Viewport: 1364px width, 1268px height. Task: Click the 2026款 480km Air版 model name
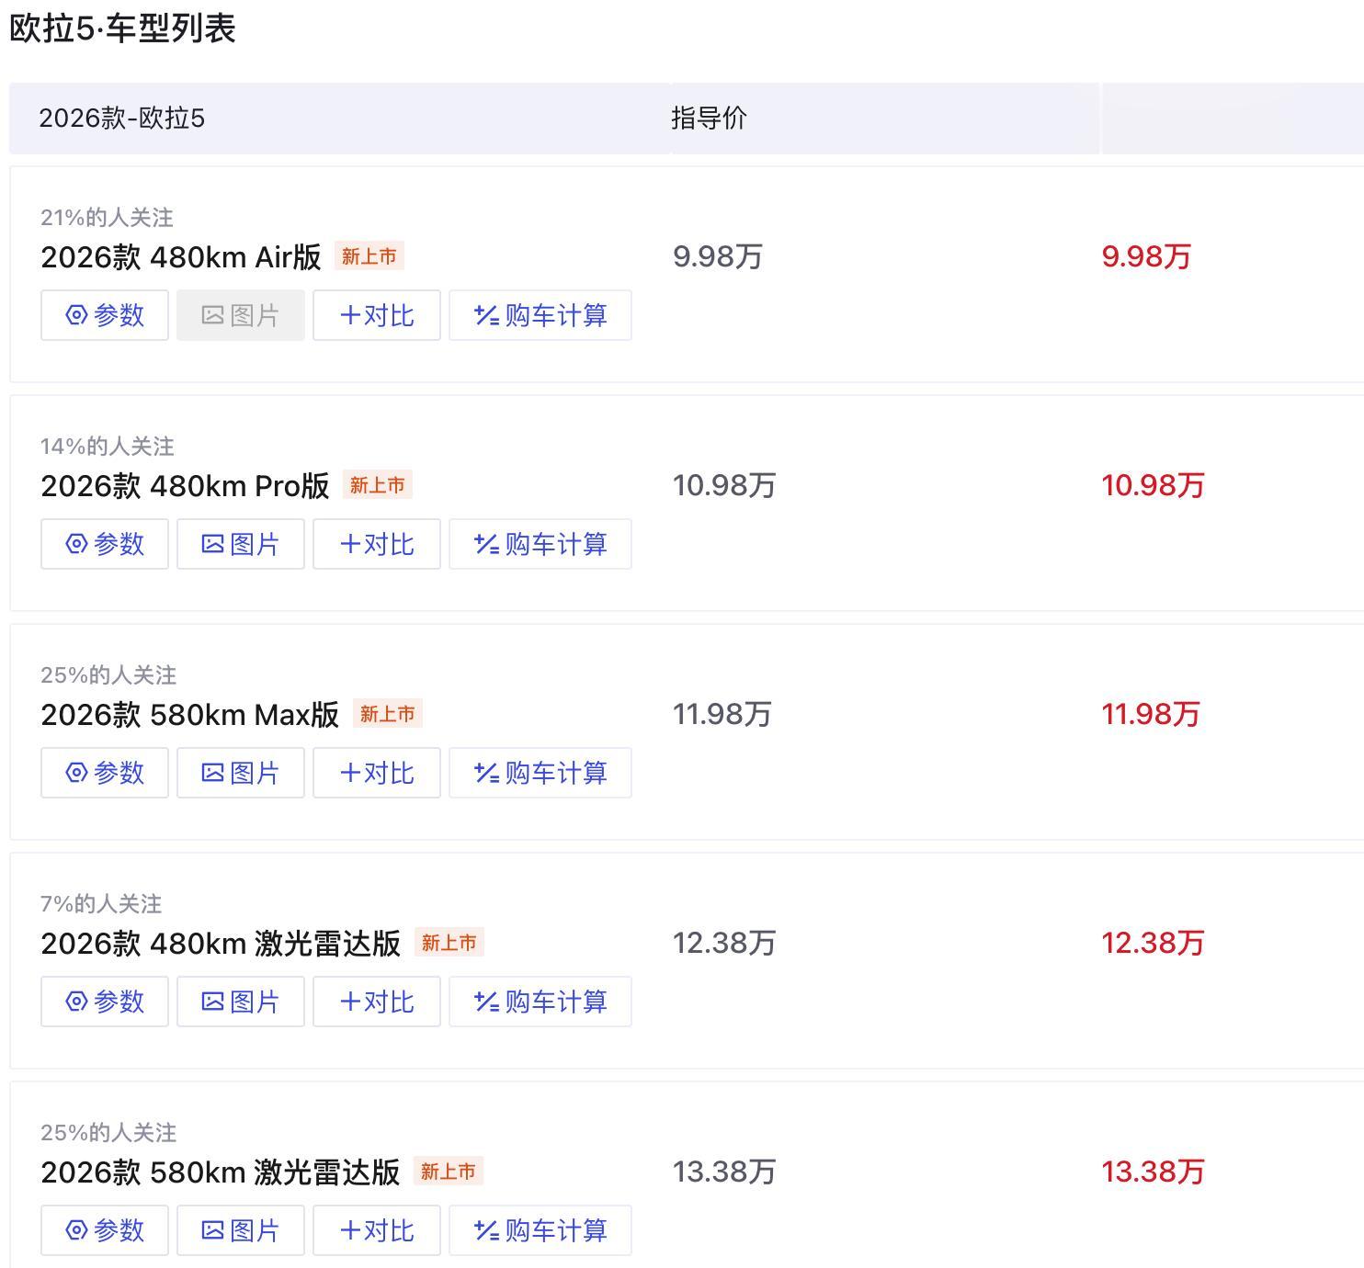coord(181,257)
